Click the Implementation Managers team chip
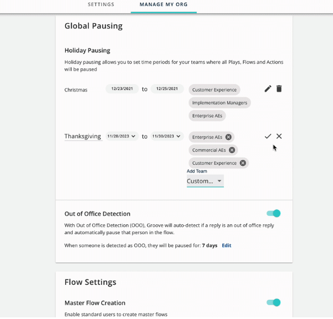Screen dimensions: 333x319 point(219,102)
